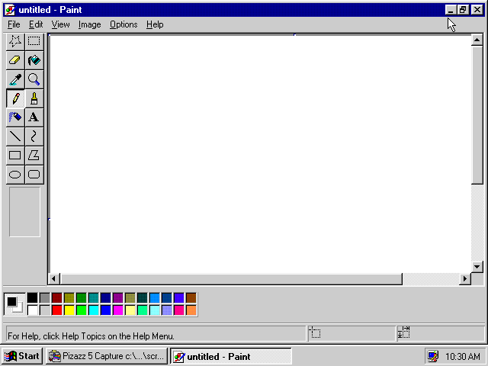Viewport: 488px width, 366px height.
Task: Click the display icon in the system tray
Action: [x=432, y=356]
